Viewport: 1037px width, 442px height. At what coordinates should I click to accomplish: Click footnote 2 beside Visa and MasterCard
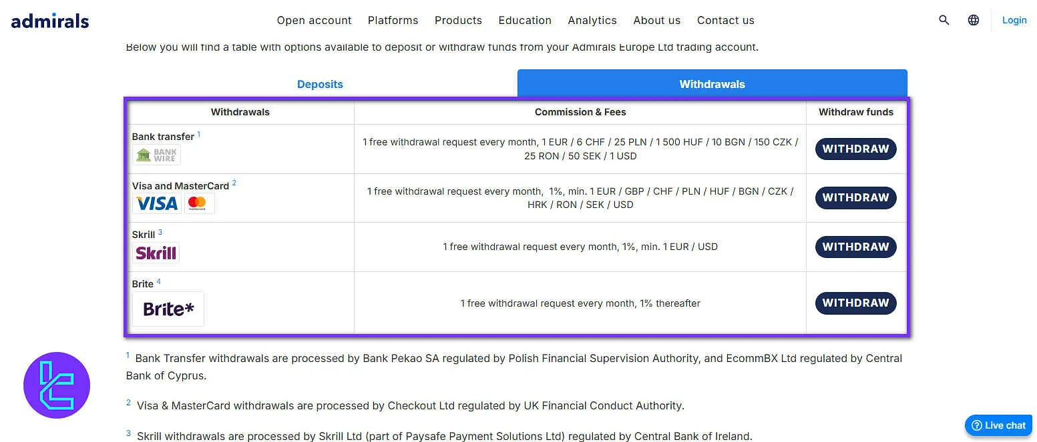click(234, 183)
